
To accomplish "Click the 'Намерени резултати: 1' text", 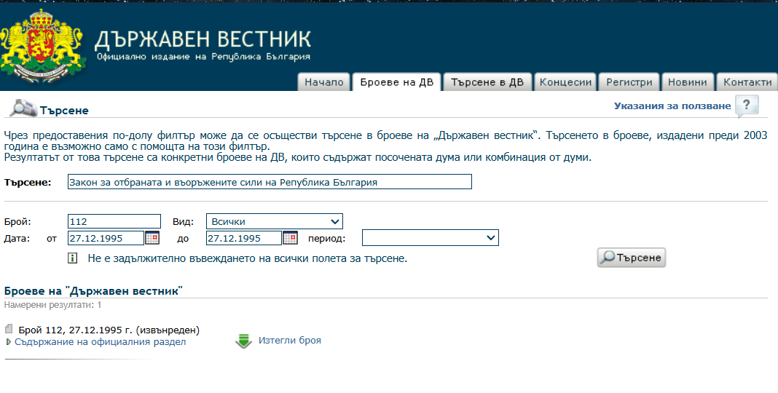I will 52,305.
